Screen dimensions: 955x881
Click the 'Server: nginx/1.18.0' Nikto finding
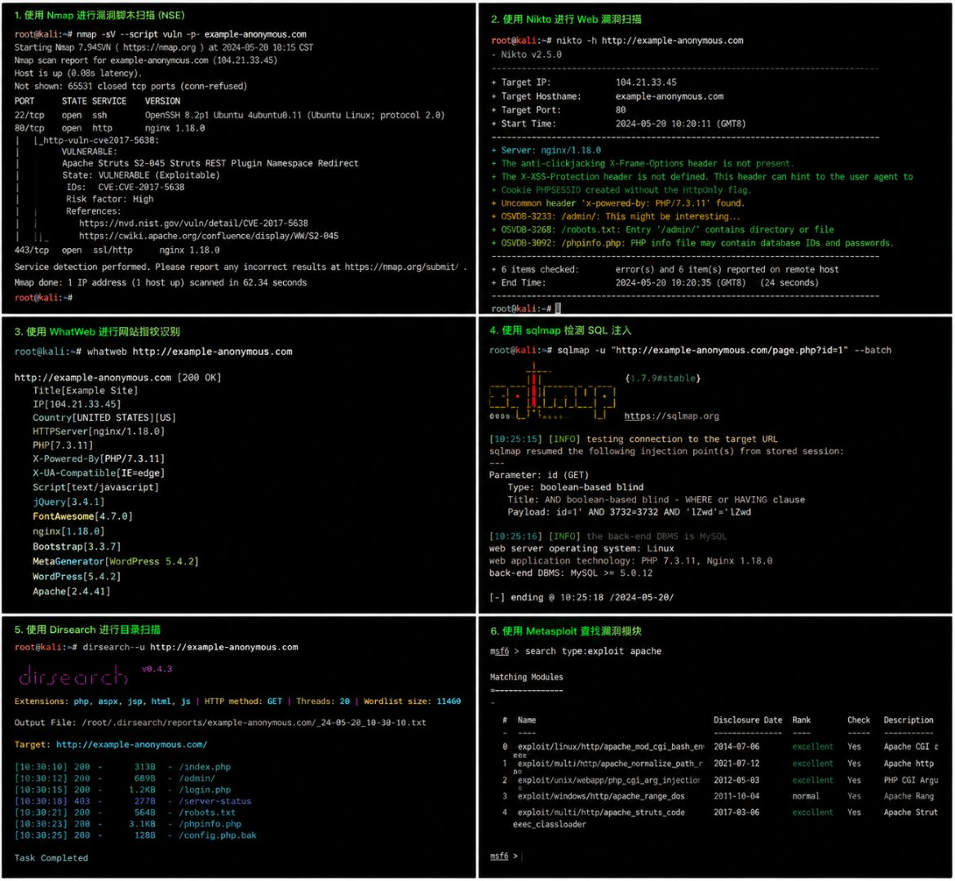[x=546, y=150]
